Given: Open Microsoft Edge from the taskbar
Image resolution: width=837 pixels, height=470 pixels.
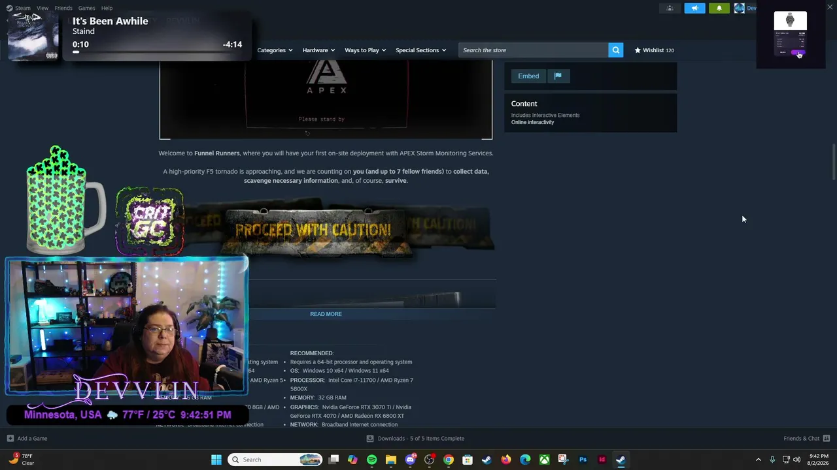Looking at the screenshot, I should [x=525, y=460].
